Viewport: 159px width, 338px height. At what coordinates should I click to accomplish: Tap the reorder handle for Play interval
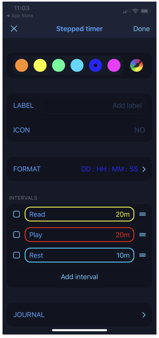142,234
